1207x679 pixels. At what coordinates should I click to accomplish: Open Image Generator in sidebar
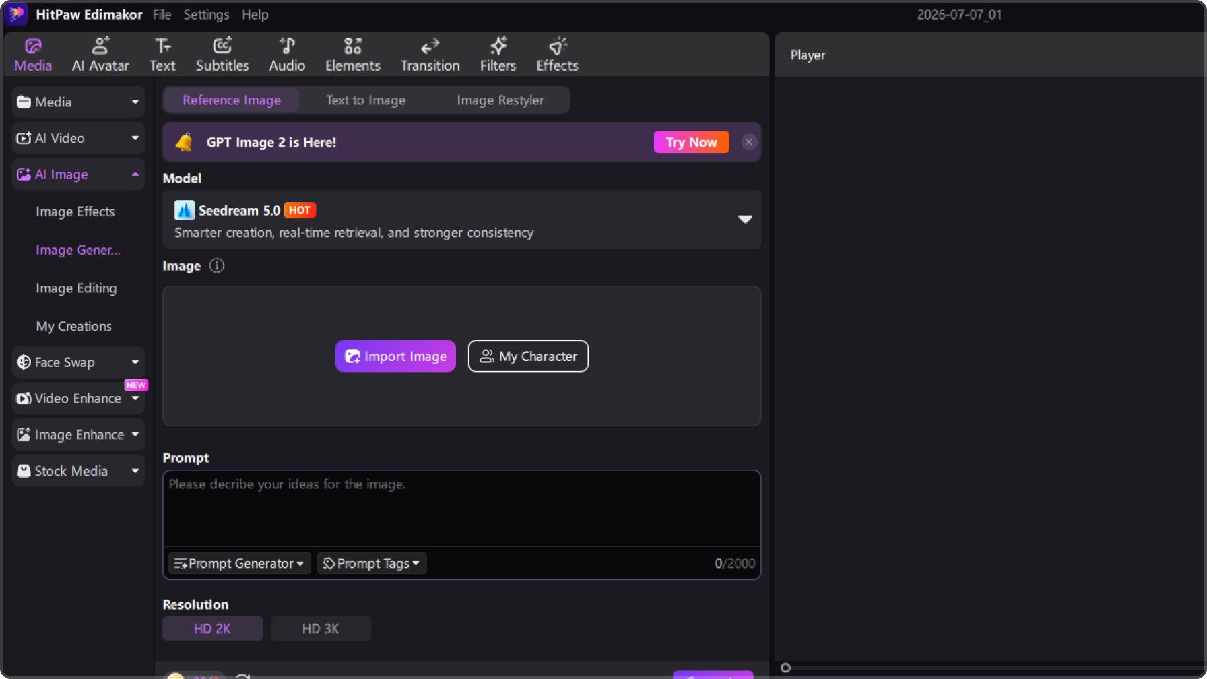[78, 250]
